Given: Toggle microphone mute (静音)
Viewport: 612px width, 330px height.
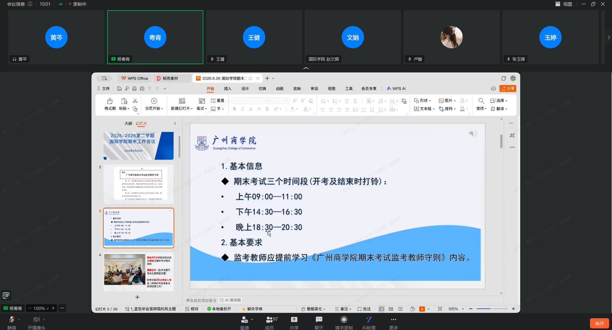Looking at the screenshot, I should [12, 320].
